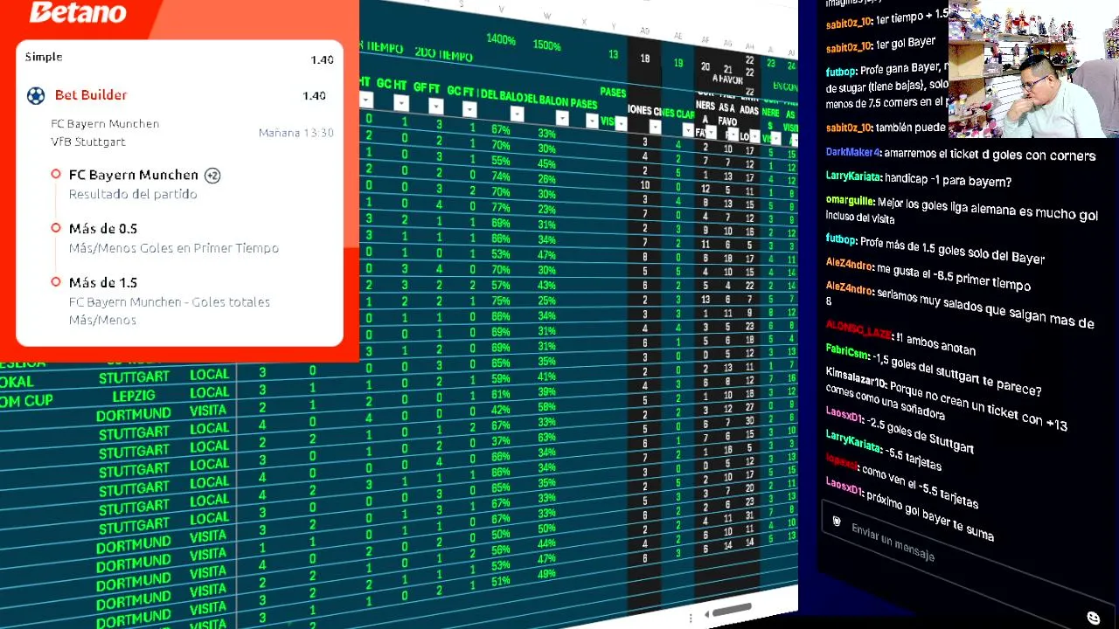Click the 67% possession cell in first row
Viewport: 1119px width, 629px height.
tap(500, 130)
